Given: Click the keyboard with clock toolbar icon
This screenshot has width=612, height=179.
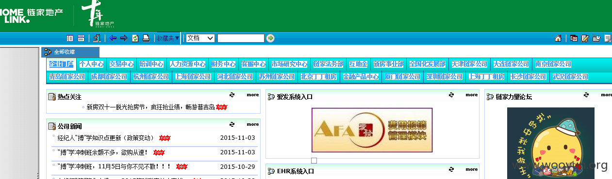Looking at the screenshot, I should (x=596, y=38).
